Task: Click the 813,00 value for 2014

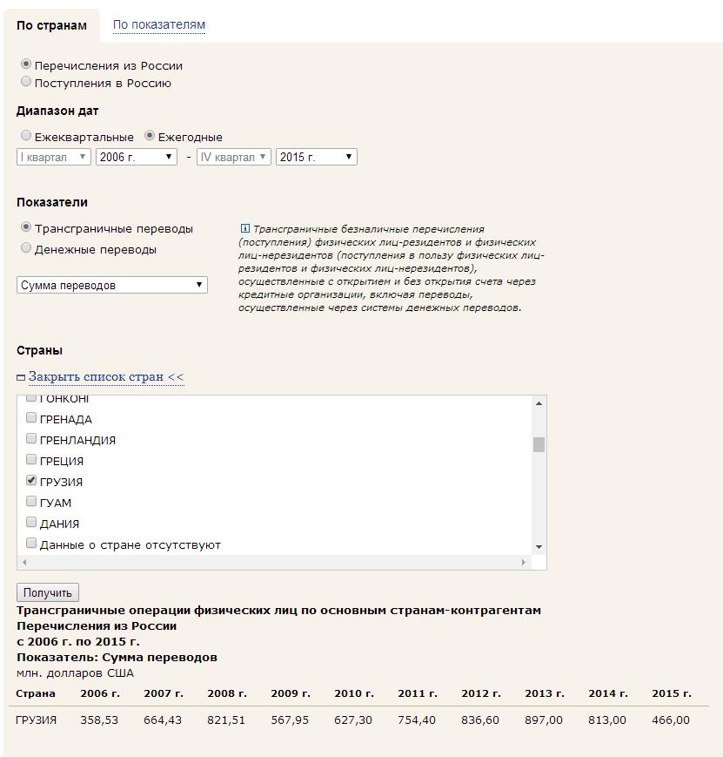Action: pyautogui.click(x=607, y=720)
